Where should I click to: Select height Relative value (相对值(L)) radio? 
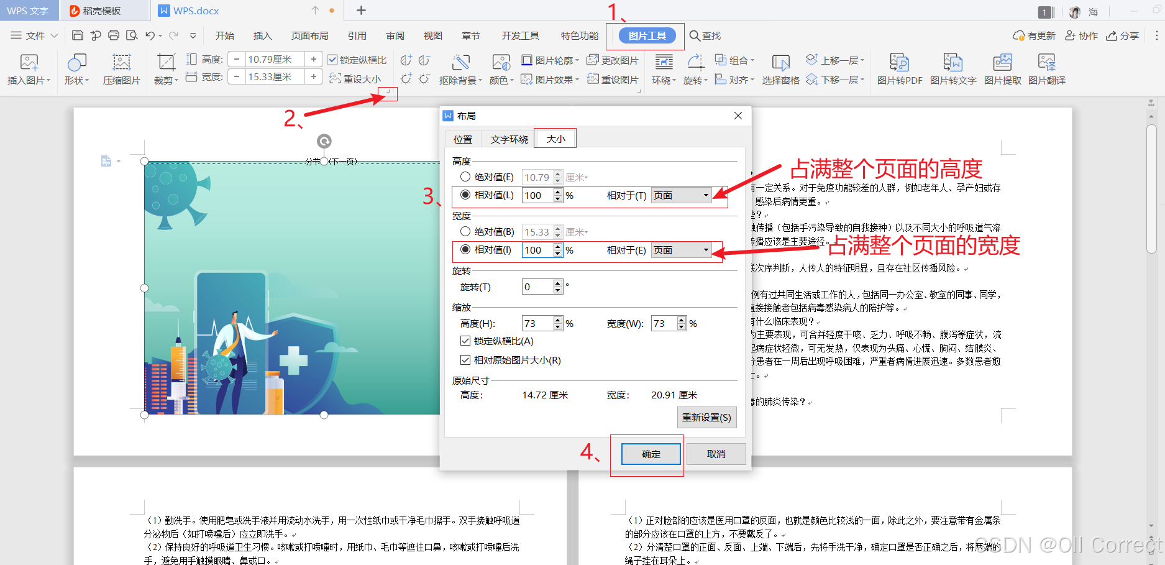(465, 195)
